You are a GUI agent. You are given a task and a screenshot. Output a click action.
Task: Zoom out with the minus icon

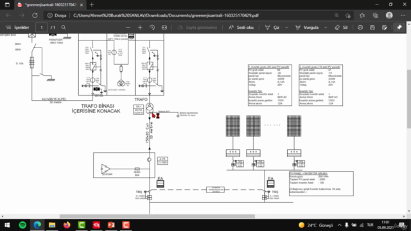[x=128, y=27]
